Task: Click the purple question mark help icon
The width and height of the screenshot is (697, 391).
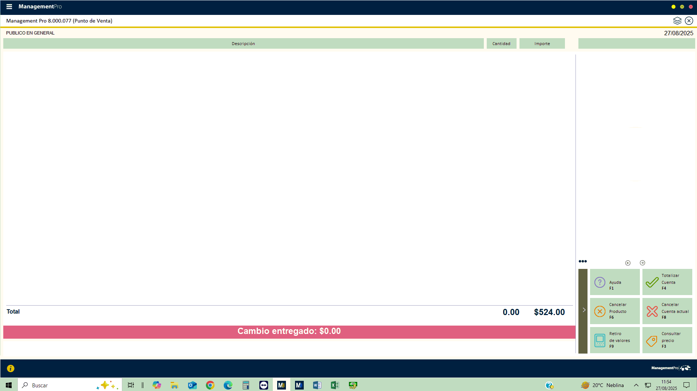Action: click(x=600, y=282)
